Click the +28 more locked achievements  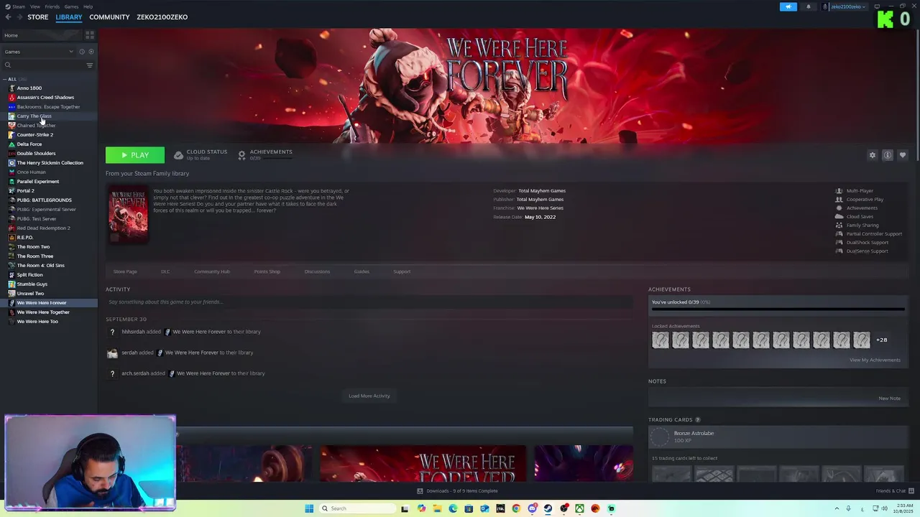click(x=881, y=340)
